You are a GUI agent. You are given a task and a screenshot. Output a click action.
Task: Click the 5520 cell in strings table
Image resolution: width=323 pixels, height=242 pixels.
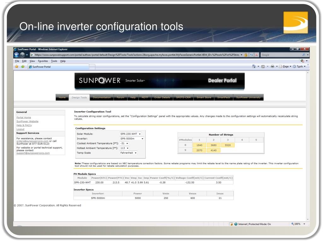click(228, 145)
